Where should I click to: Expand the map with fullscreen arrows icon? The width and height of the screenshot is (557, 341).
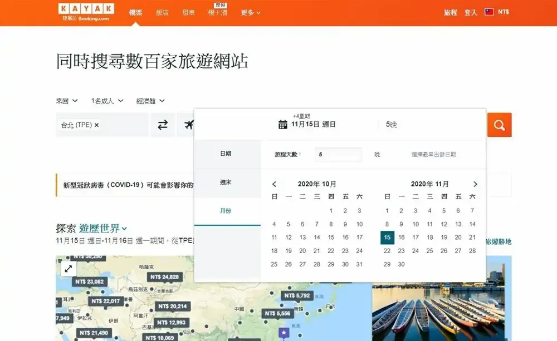point(68,269)
